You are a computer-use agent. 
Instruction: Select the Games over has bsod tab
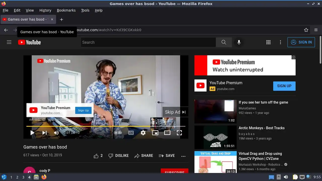click(x=28, y=19)
